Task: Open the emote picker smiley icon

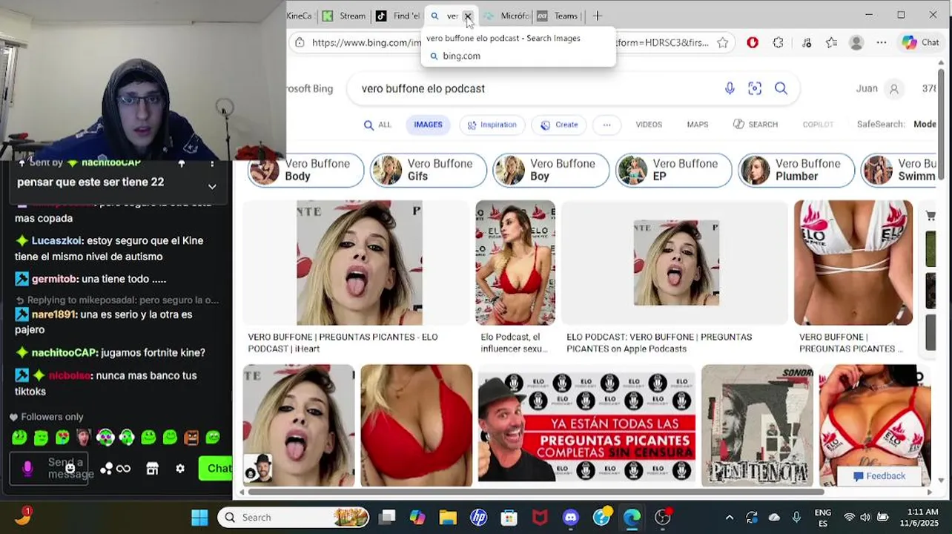Action: [x=70, y=468]
